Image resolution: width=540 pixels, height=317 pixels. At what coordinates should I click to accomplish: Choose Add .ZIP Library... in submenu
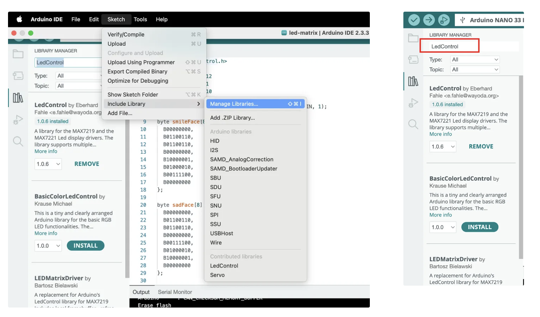[x=255, y=118]
